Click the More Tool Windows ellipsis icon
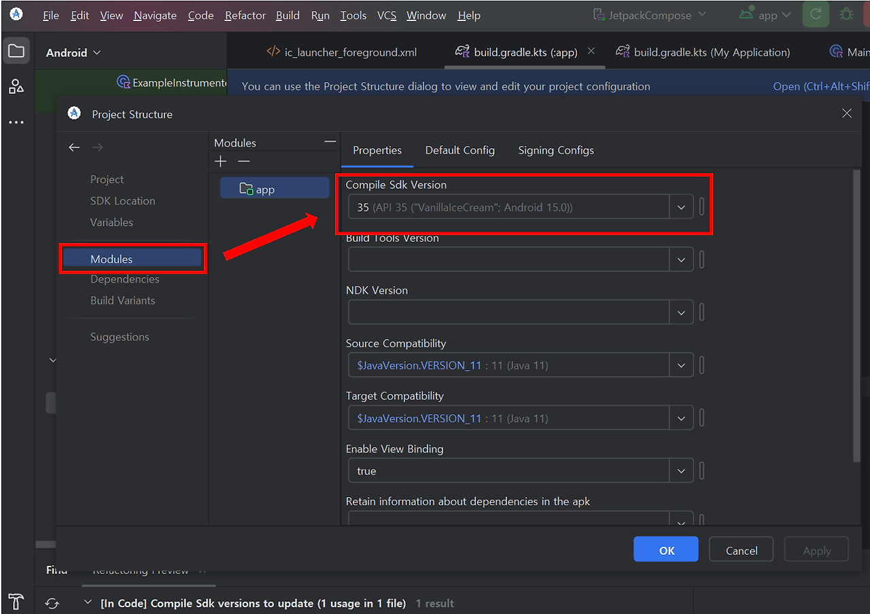The height and width of the screenshot is (614, 870). pyautogui.click(x=16, y=122)
